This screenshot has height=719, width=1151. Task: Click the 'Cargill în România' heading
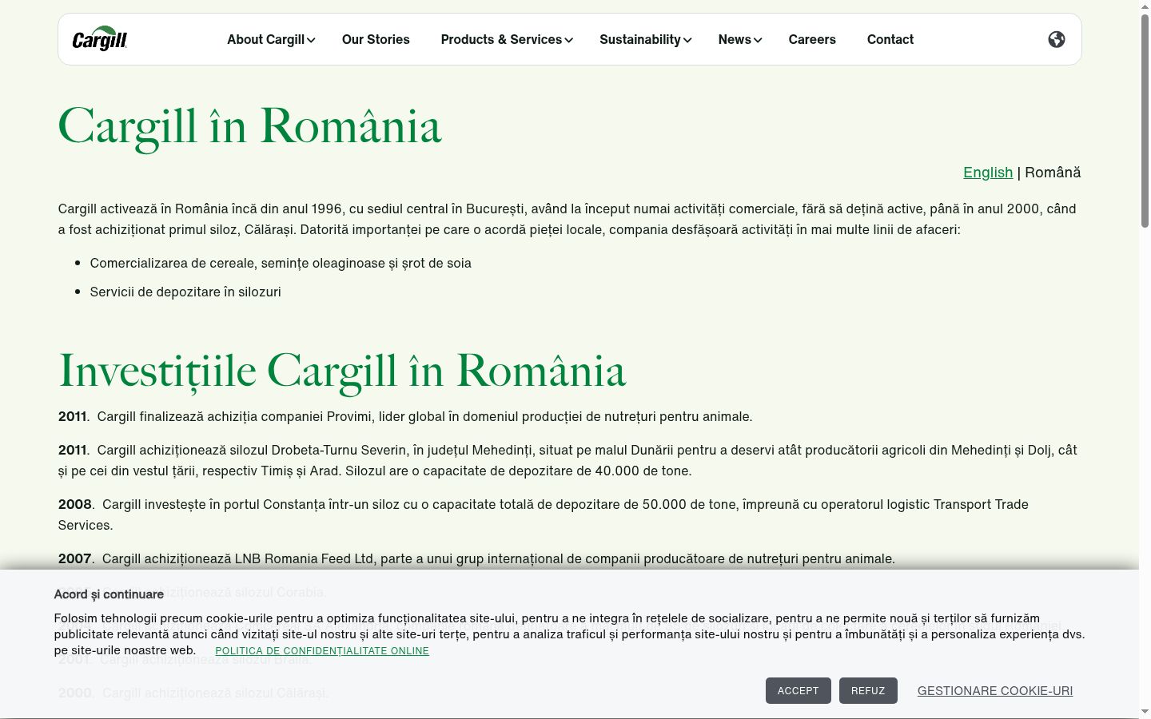(x=249, y=126)
